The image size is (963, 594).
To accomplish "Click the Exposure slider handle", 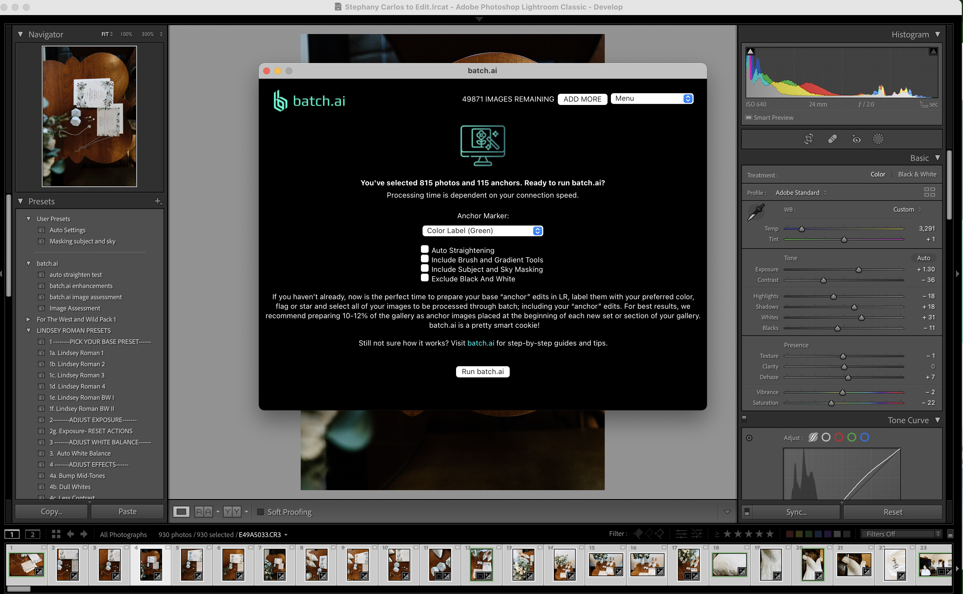I will [x=859, y=269].
